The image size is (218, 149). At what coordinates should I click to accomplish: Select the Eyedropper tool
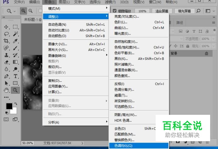[15, 41]
